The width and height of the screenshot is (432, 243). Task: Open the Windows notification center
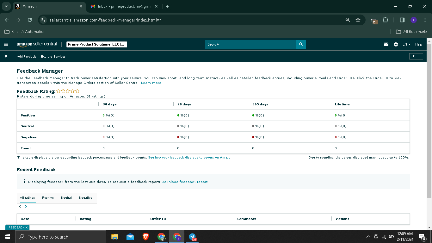coord(422,237)
